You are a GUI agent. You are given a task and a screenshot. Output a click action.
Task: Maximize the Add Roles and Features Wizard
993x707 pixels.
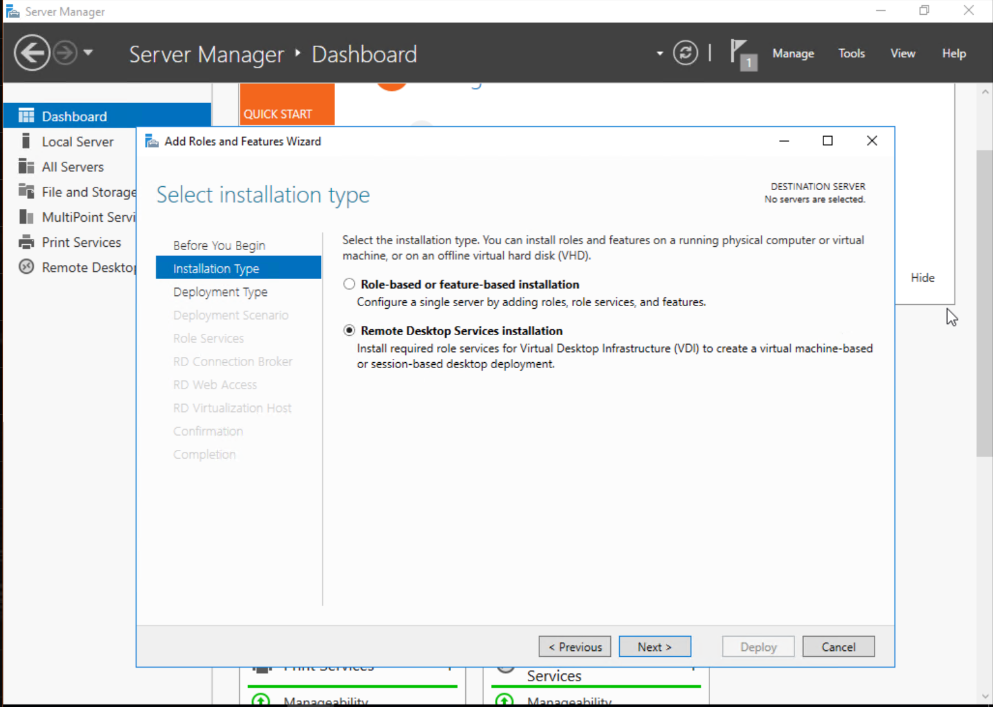point(828,140)
